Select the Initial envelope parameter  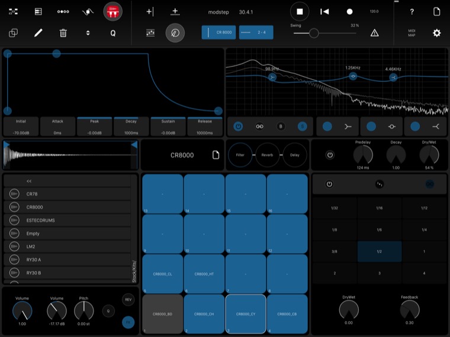click(x=21, y=127)
